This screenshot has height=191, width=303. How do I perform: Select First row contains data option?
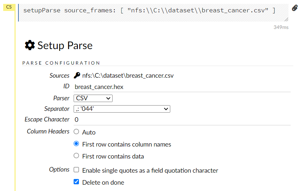[76, 156]
